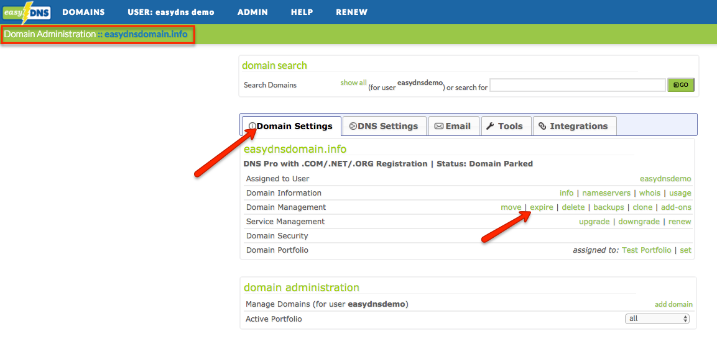Click the green GO search button
Viewport: 717px width, 339px height.
coord(681,85)
